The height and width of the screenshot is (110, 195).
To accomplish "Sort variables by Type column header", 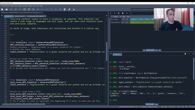I will [124, 16].
